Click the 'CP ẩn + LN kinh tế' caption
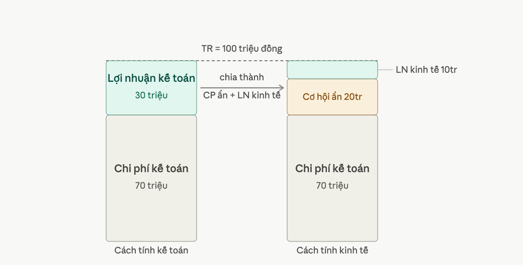The image size is (523, 265). point(242,95)
